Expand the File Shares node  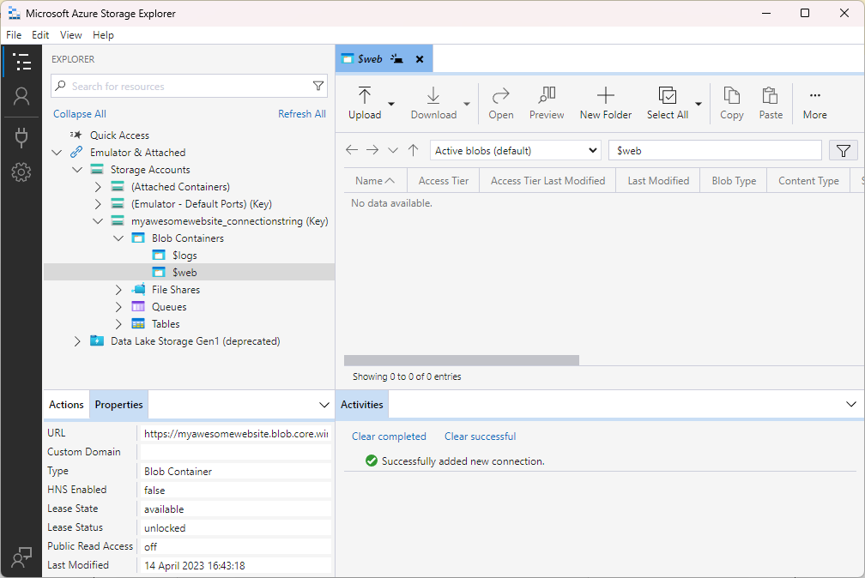point(118,290)
